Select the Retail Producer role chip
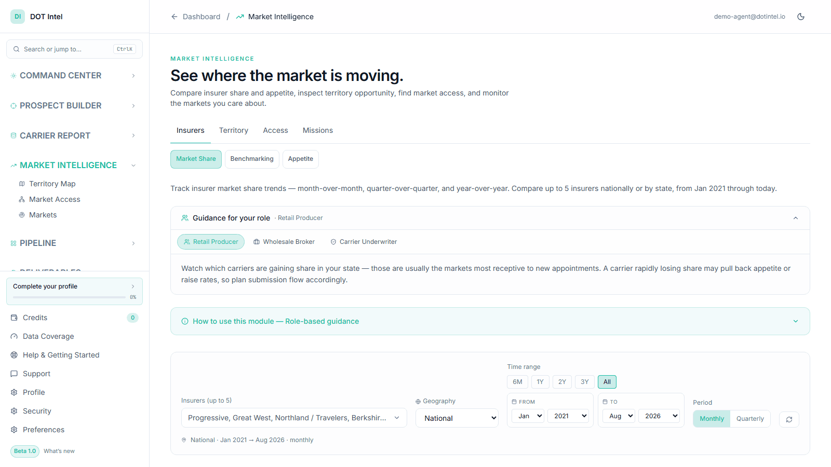 (211, 242)
